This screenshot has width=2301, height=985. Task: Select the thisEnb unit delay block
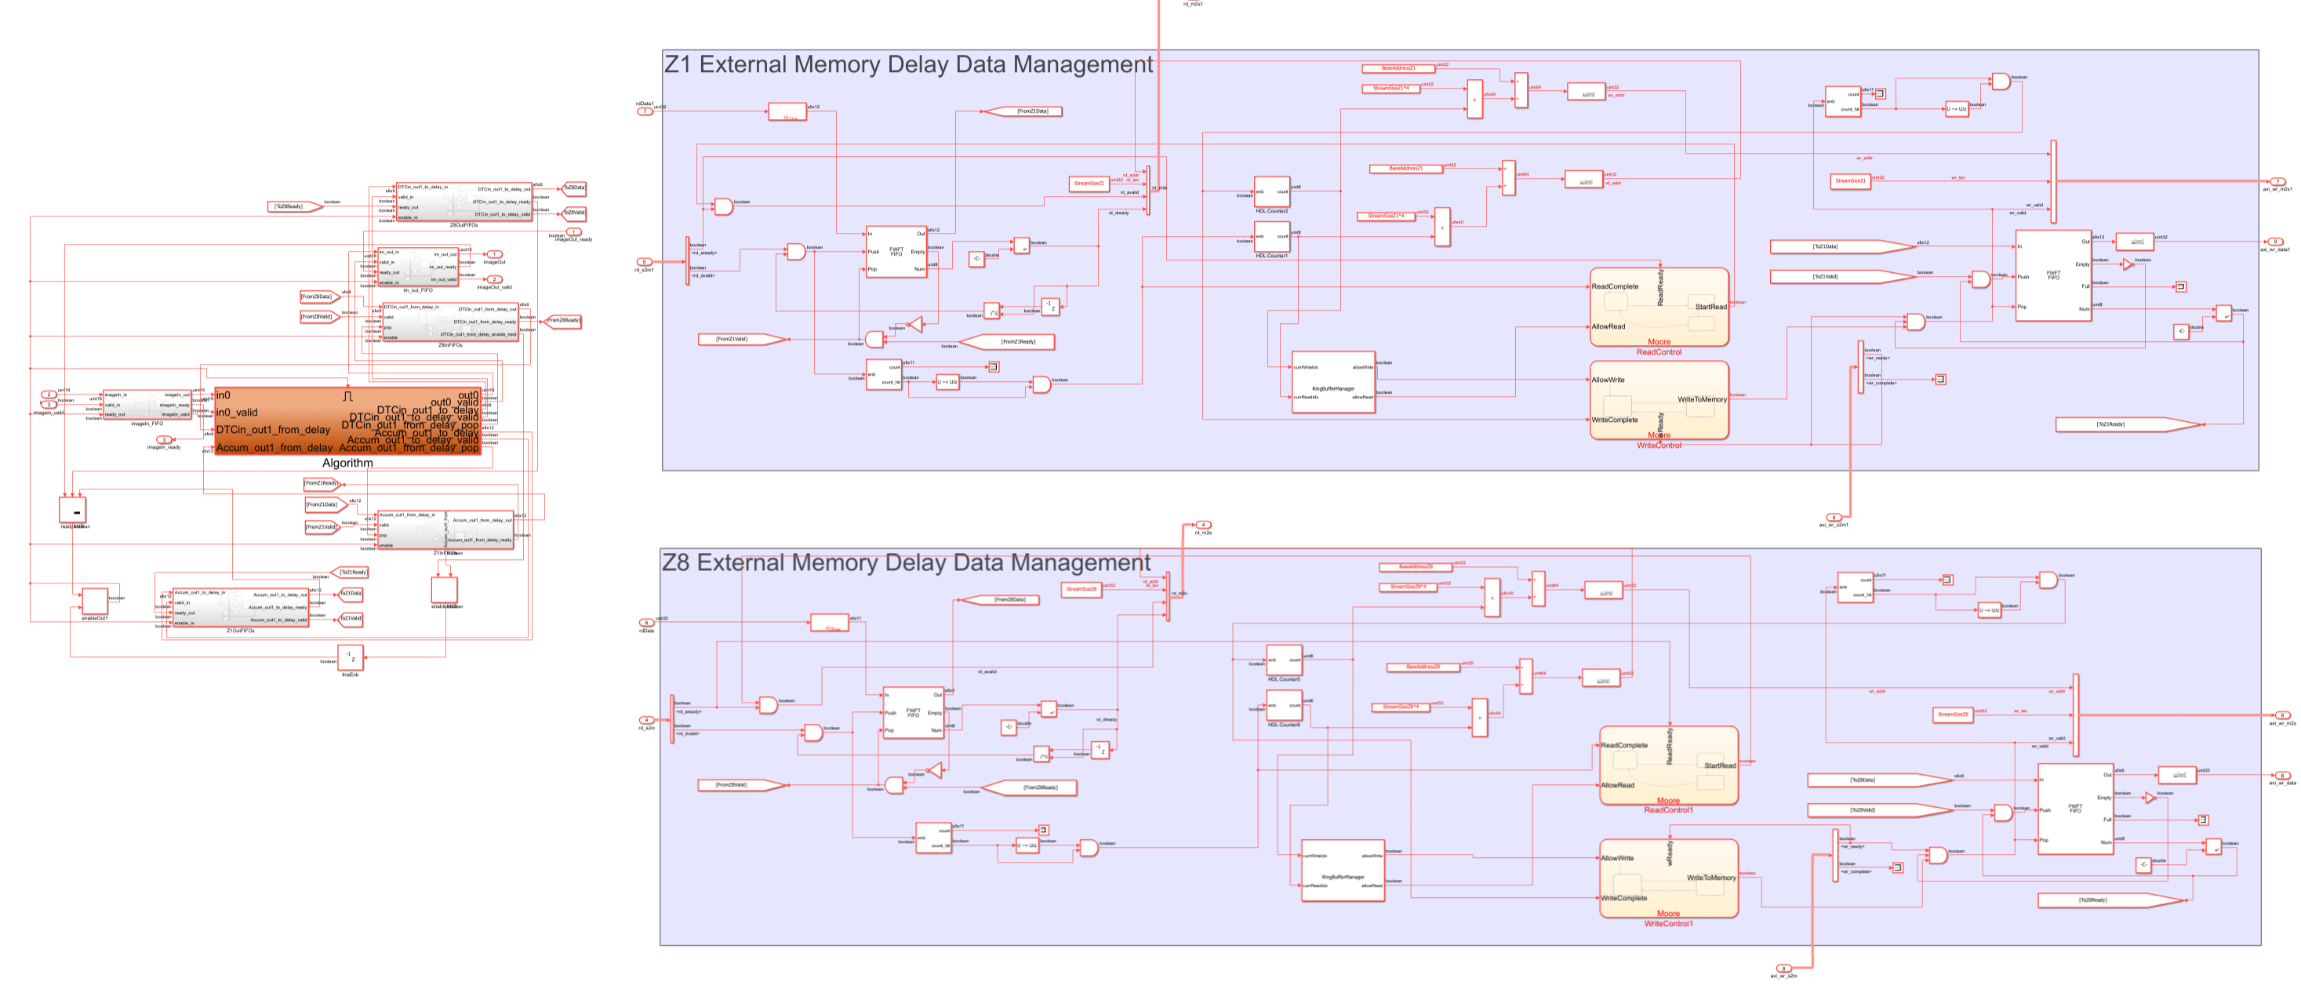click(350, 657)
